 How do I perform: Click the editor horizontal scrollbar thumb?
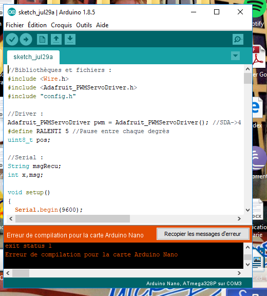point(72,218)
